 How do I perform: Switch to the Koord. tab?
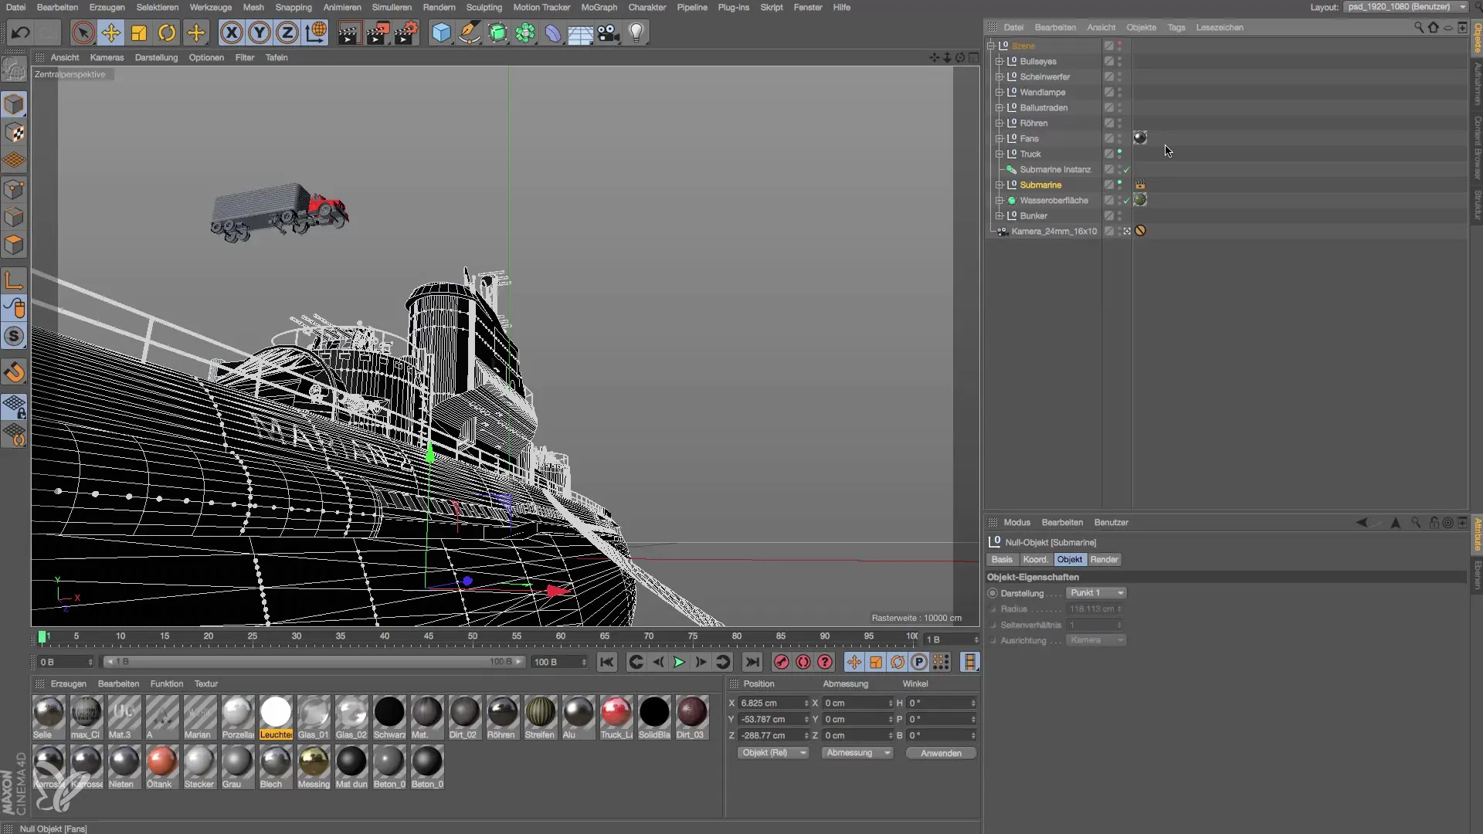click(x=1035, y=559)
